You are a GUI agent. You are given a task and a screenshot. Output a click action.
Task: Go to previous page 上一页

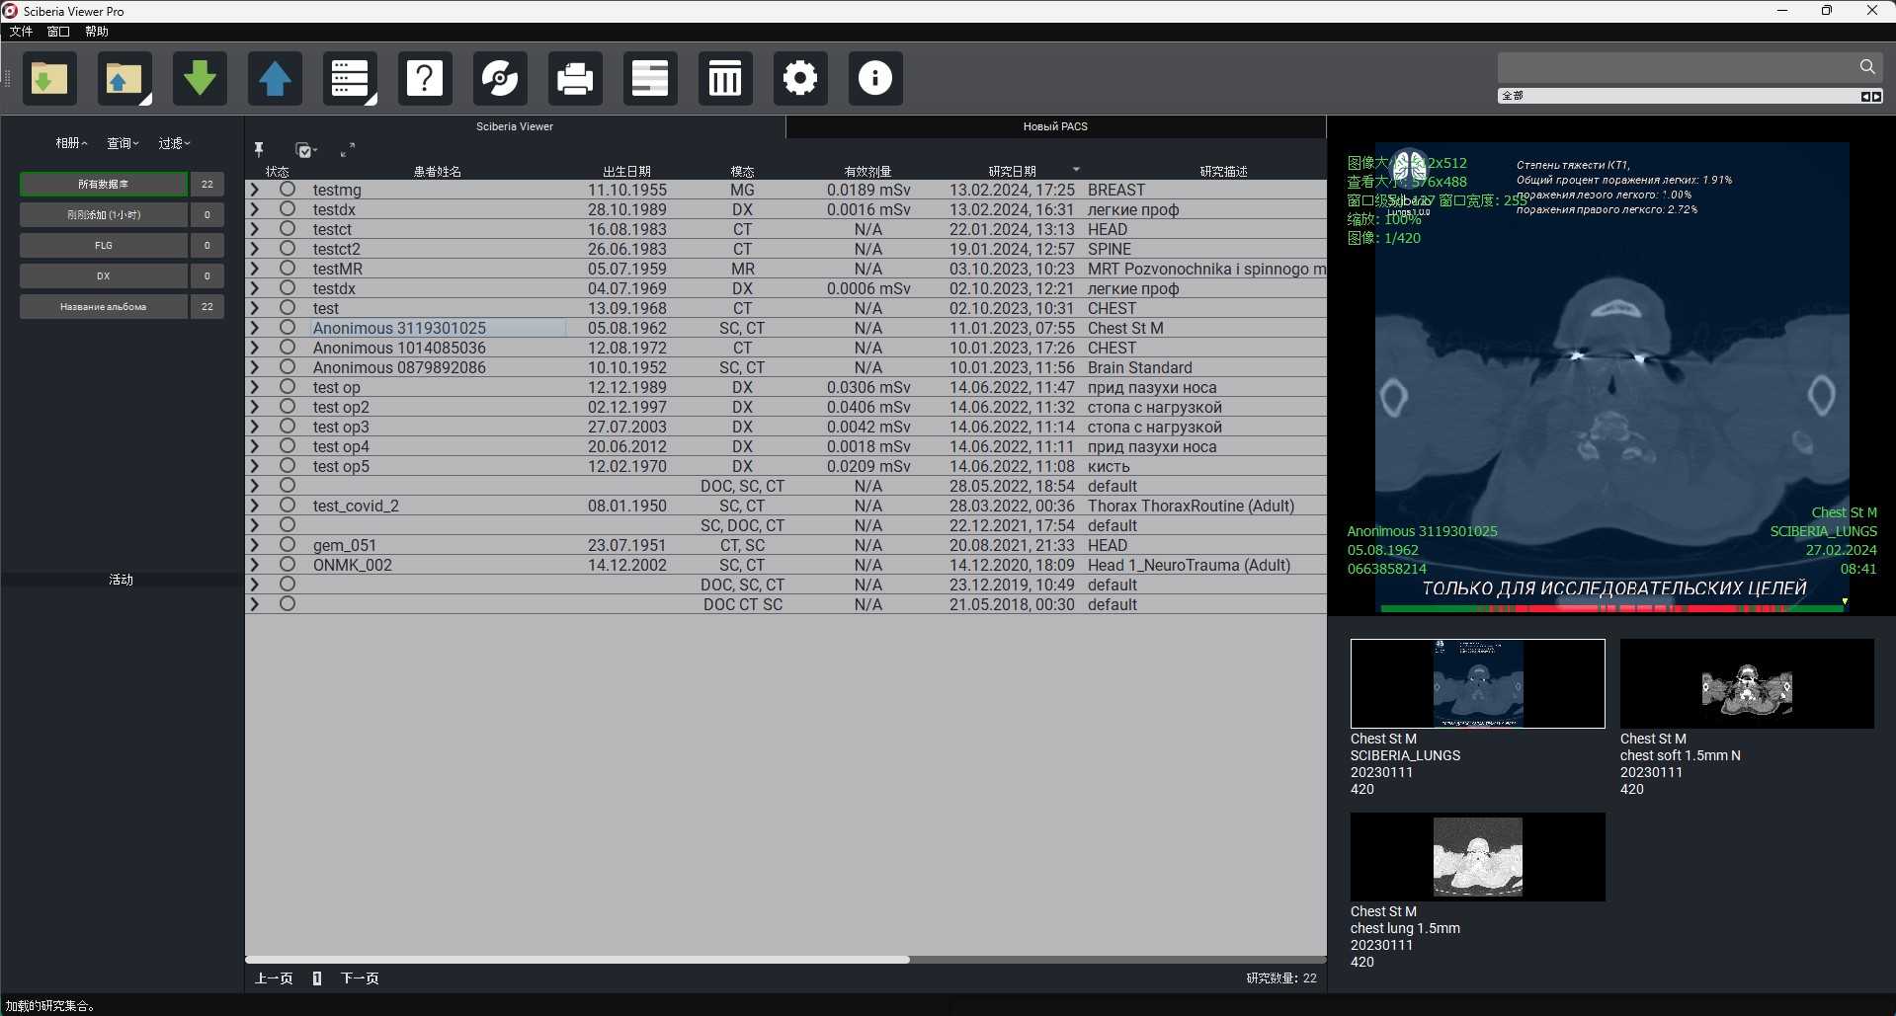[x=274, y=978]
